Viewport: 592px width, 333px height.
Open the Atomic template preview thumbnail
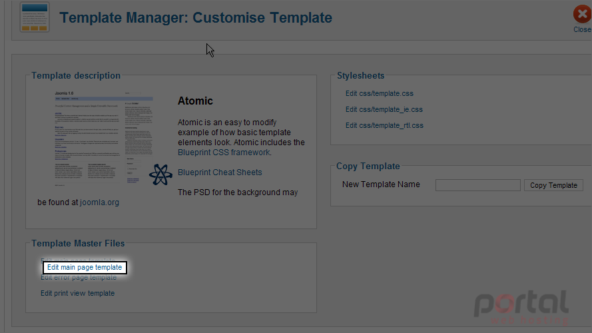coord(103,138)
